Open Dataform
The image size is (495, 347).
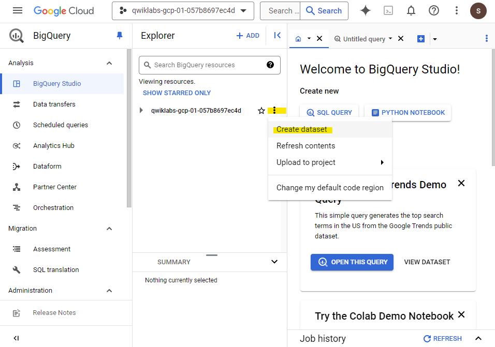pos(62,167)
